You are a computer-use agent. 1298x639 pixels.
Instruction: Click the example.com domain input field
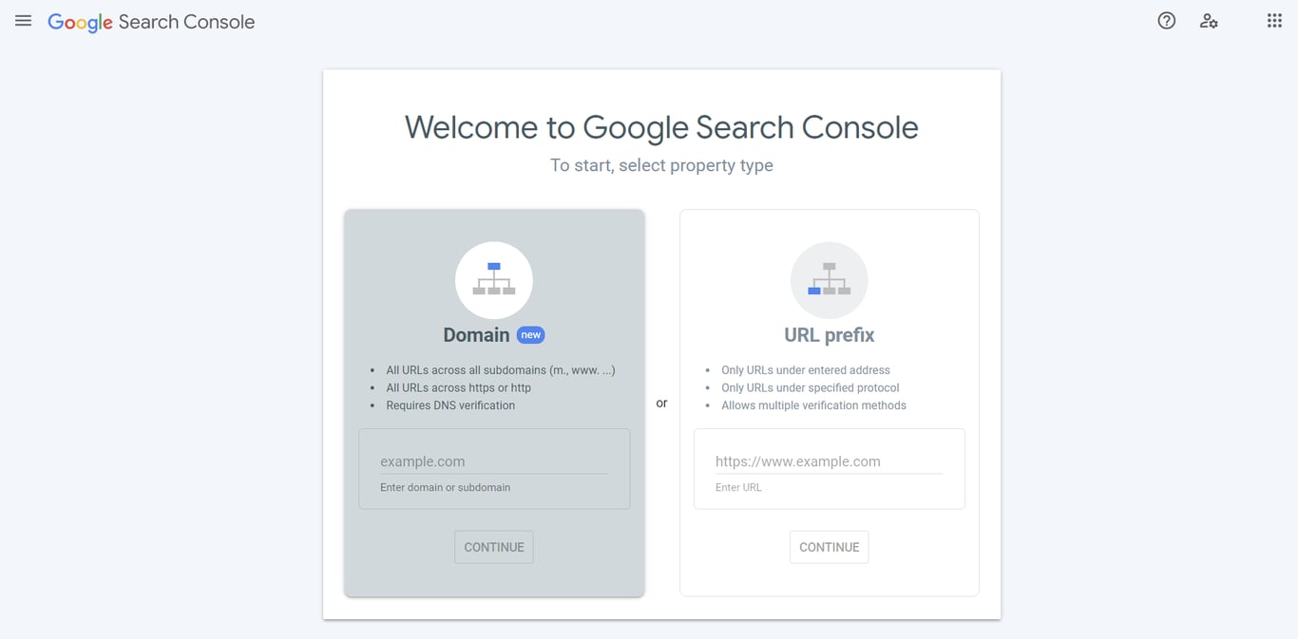493,461
